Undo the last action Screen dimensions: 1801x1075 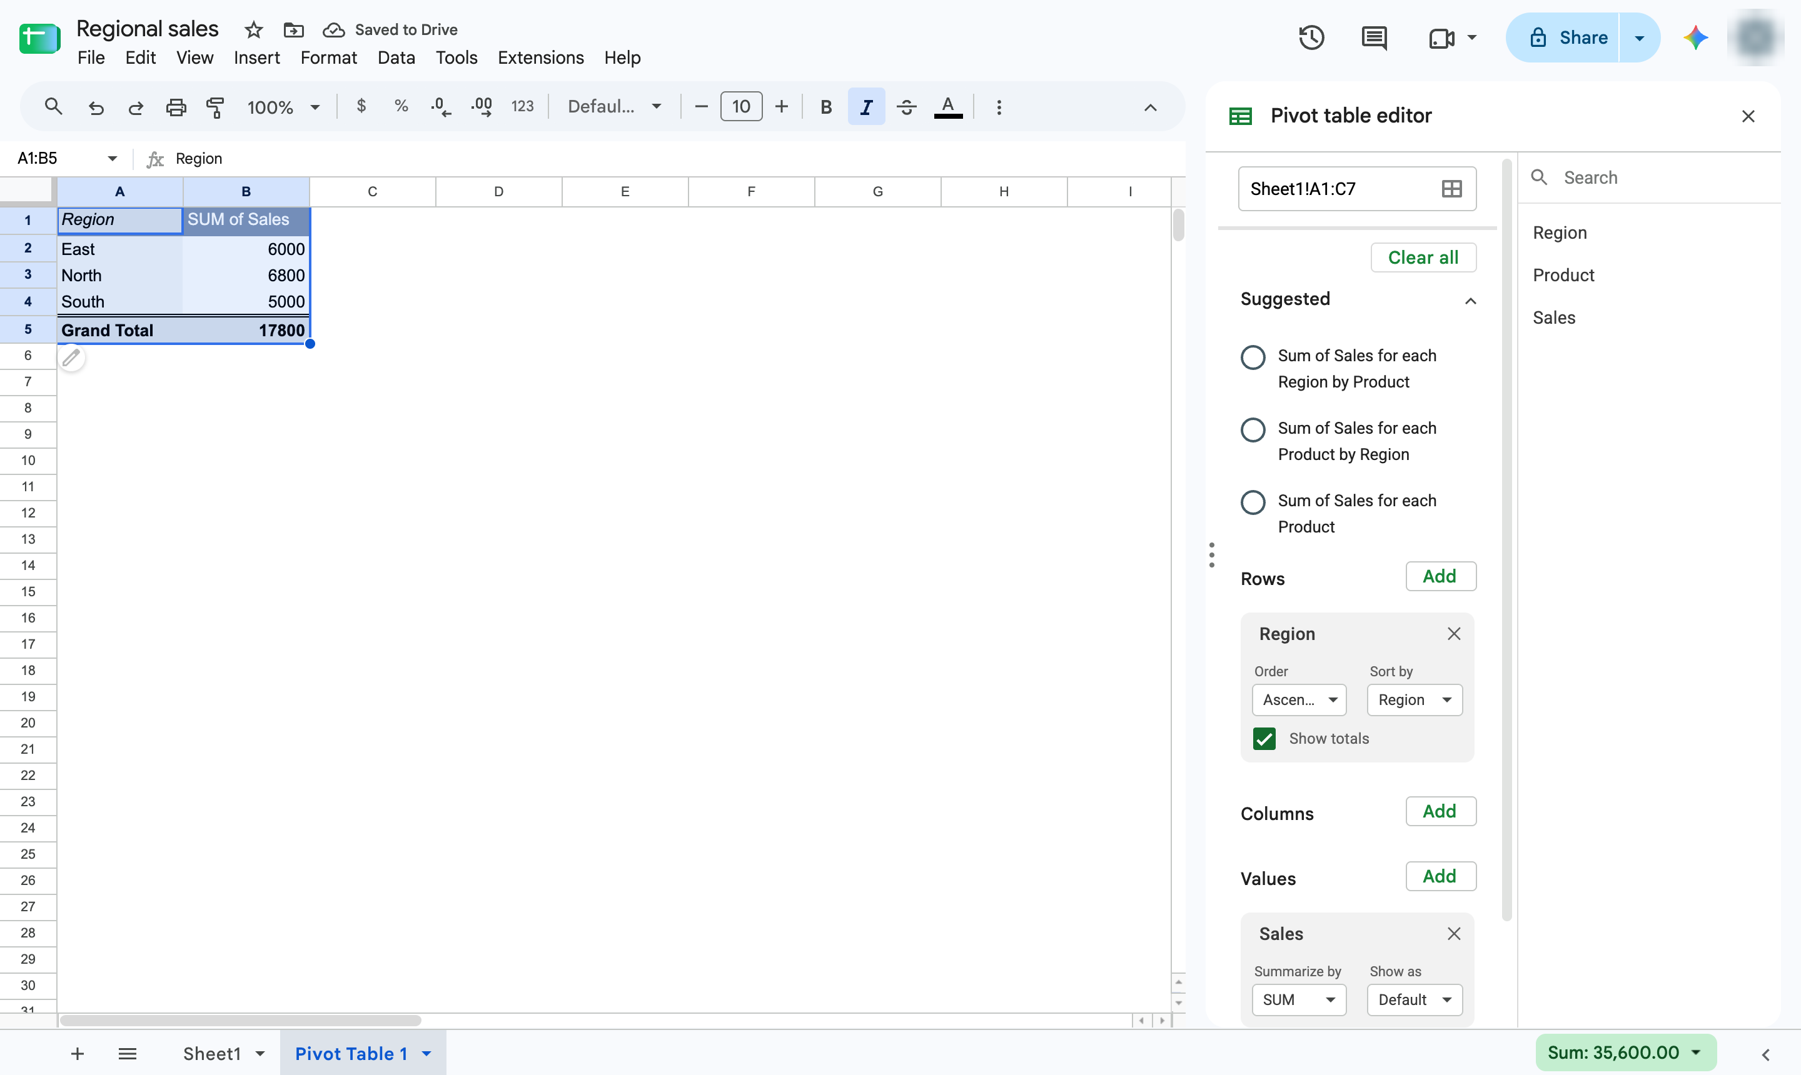click(96, 107)
